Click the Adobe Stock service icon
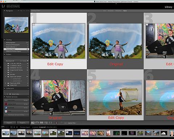174x139 pixels. pos(6,104)
